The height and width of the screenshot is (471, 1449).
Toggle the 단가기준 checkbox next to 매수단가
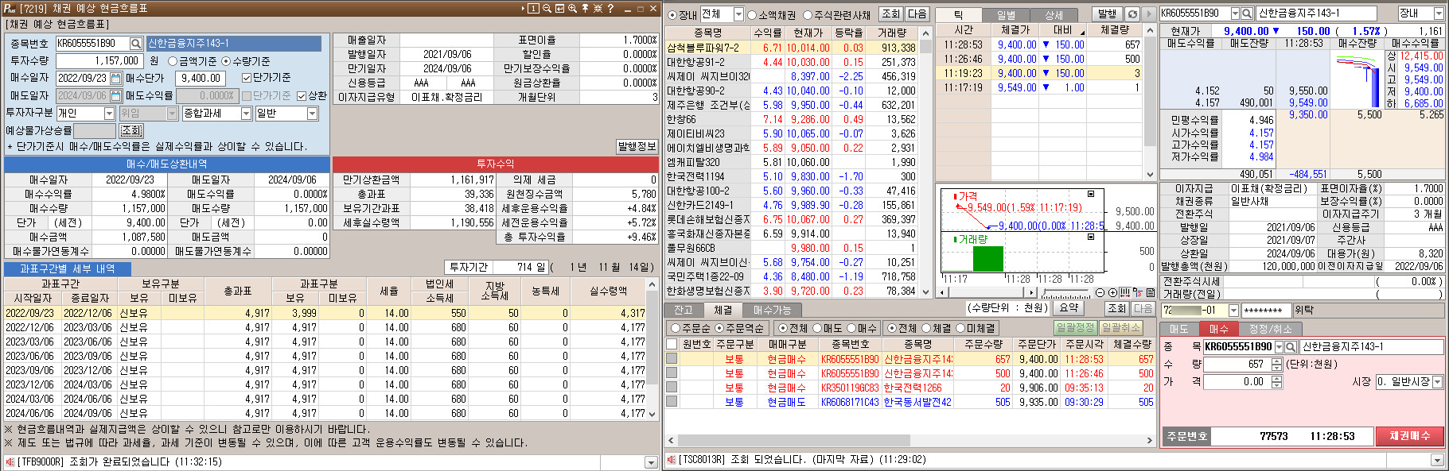[246, 78]
